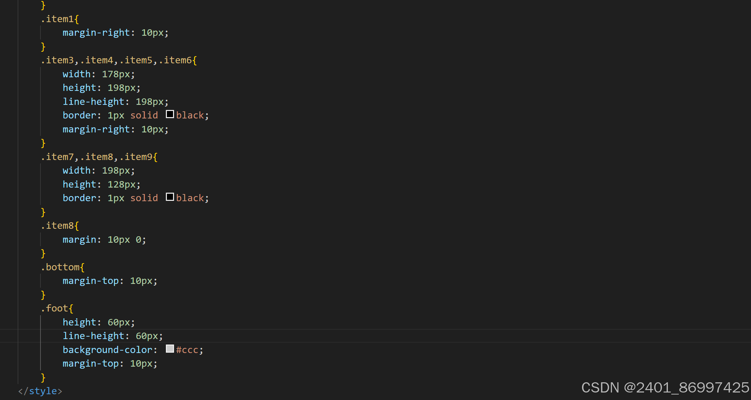This screenshot has height=400, width=751.
Task: Click the closing style tag
Action: pyautogui.click(x=40, y=391)
